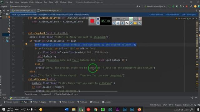
Task: Open the BankAccountProject run configuration dropdown
Action: click(x=155, y=7)
